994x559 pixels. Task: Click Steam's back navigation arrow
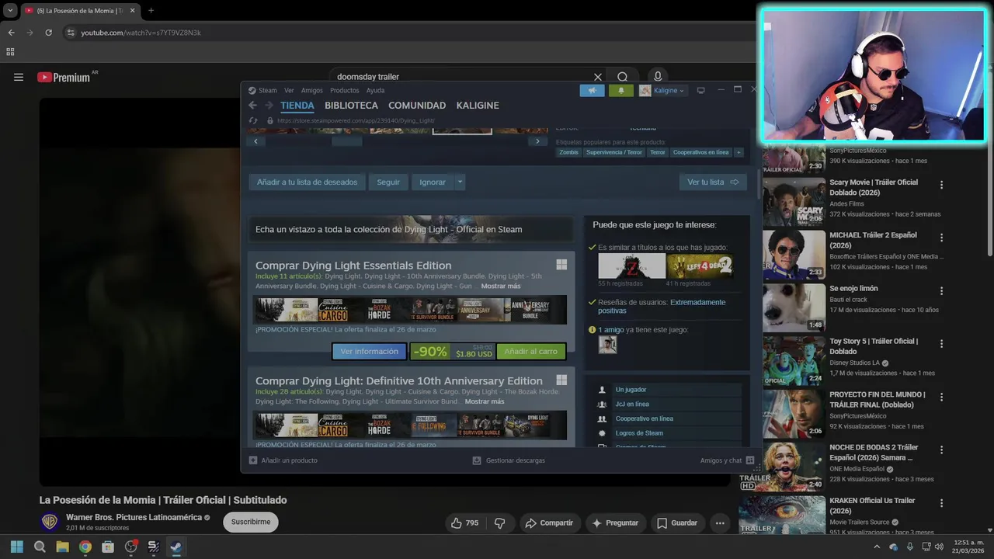point(252,106)
